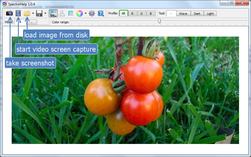251x157 pixels.
Task: Open the blue question mark help icon
Action: click(x=101, y=13)
